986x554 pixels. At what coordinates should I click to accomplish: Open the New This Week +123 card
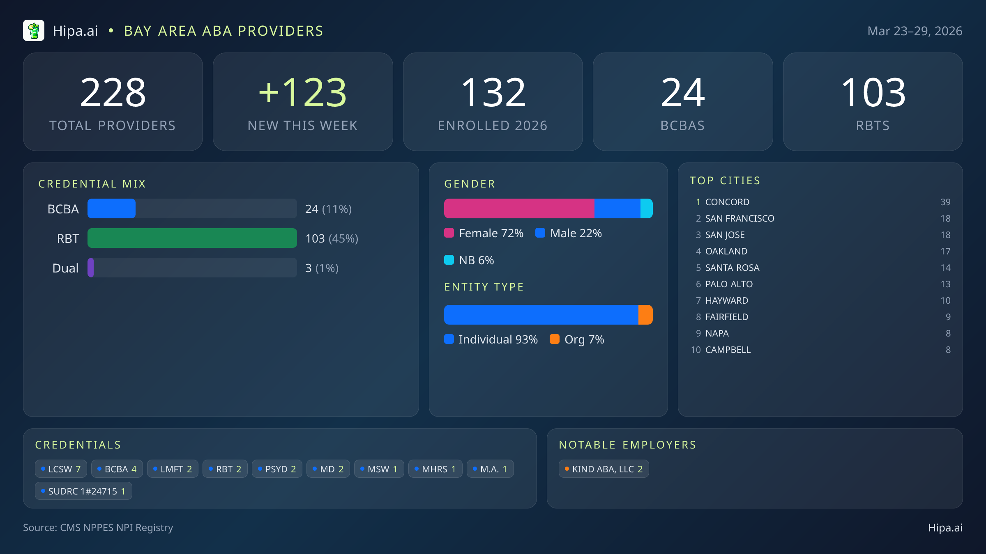303,102
